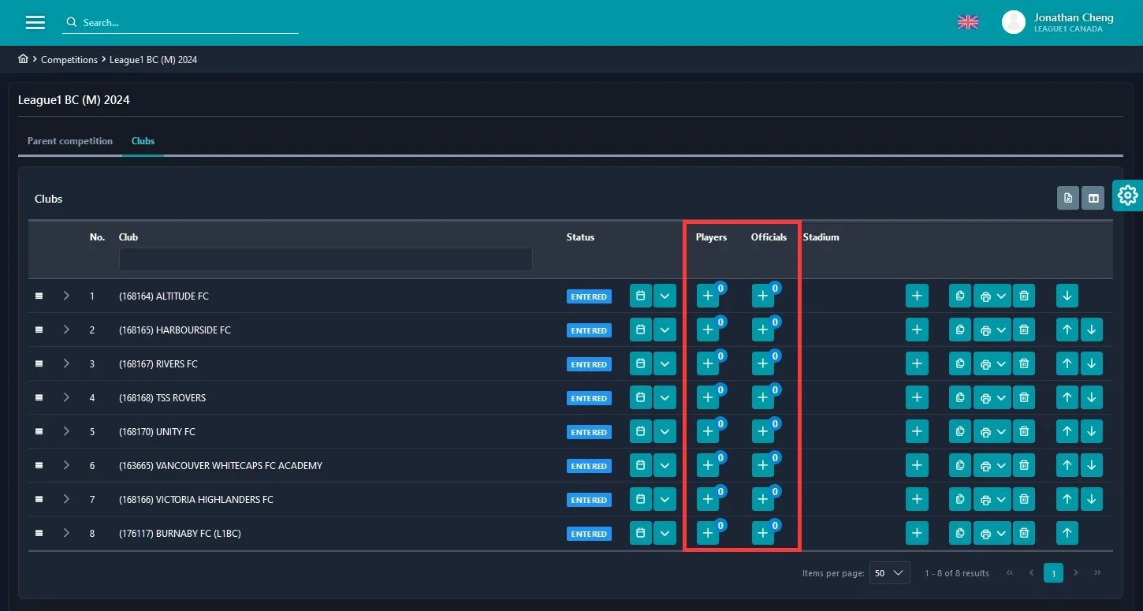
Task: Grab drag handle of UNITY FC row
Action: click(x=39, y=431)
